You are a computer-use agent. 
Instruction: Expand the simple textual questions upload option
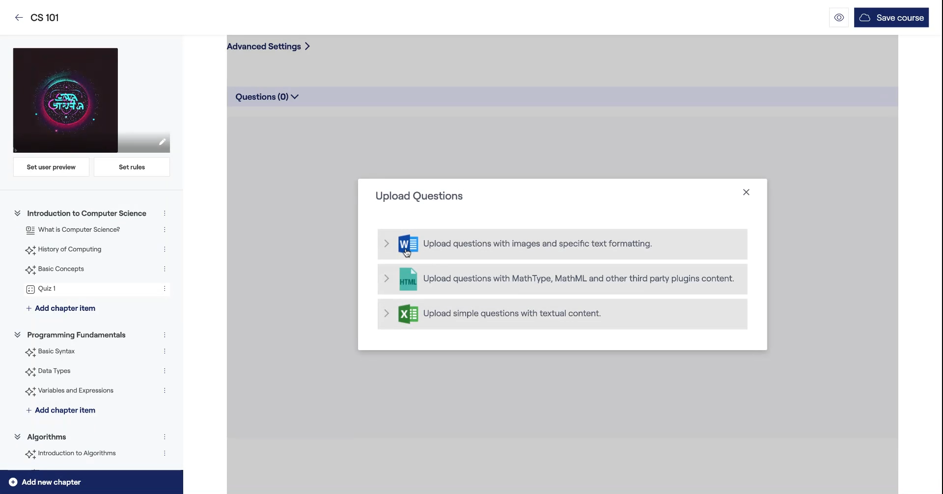coord(387,314)
